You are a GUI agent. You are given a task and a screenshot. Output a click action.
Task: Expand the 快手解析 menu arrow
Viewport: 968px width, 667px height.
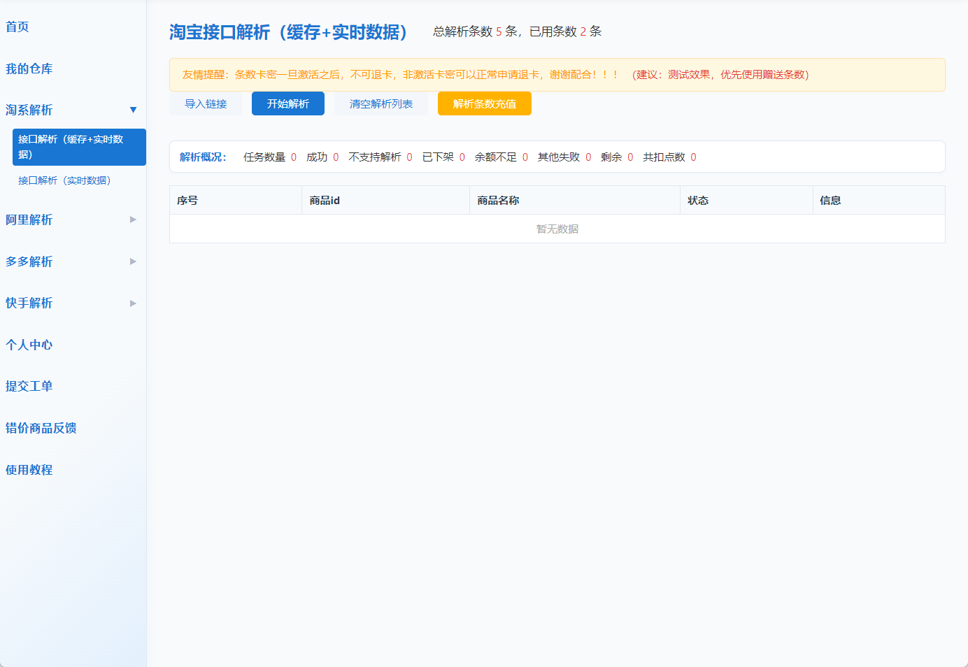tap(133, 303)
